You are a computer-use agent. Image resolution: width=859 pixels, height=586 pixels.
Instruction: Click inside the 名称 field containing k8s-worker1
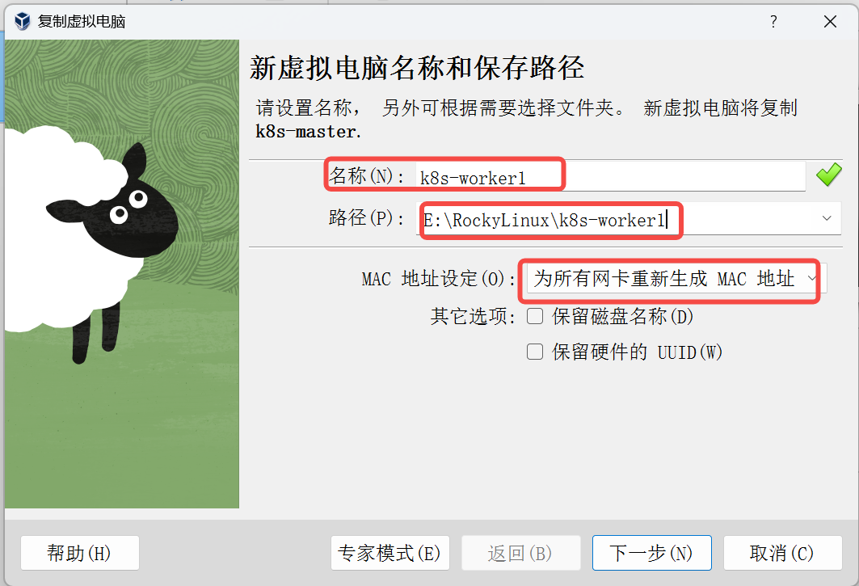(x=610, y=176)
